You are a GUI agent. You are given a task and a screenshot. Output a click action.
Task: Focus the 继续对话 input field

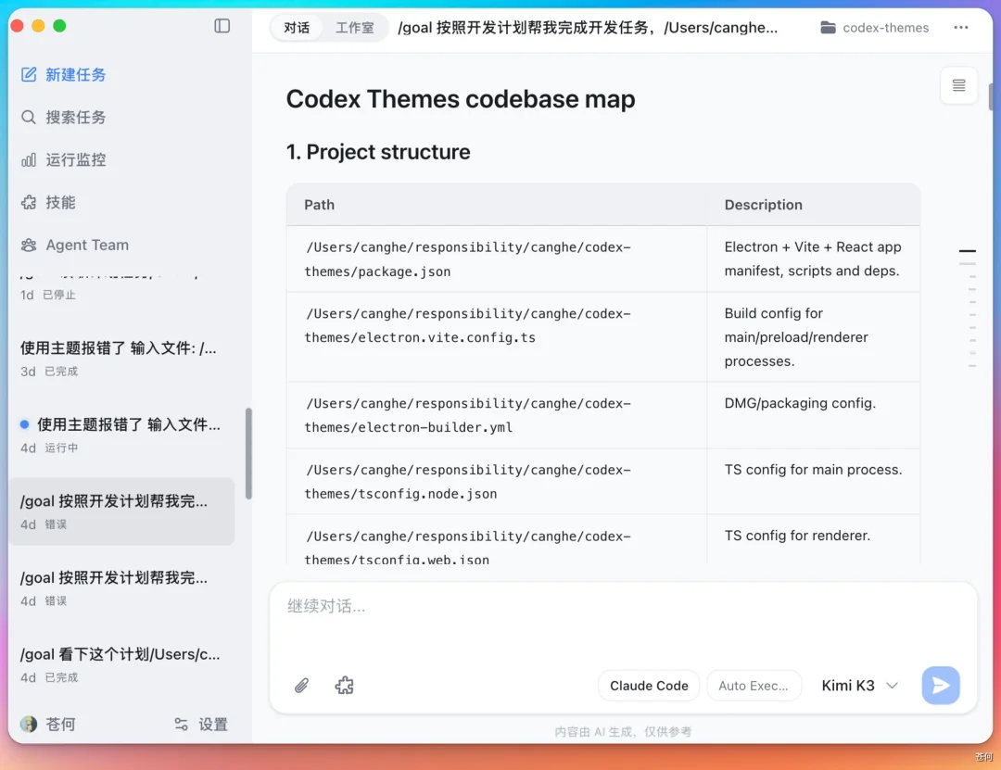click(623, 607)
